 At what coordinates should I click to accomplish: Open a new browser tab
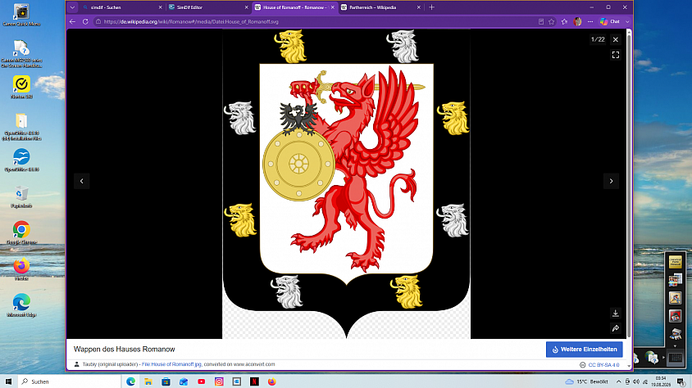click(431, 7)
